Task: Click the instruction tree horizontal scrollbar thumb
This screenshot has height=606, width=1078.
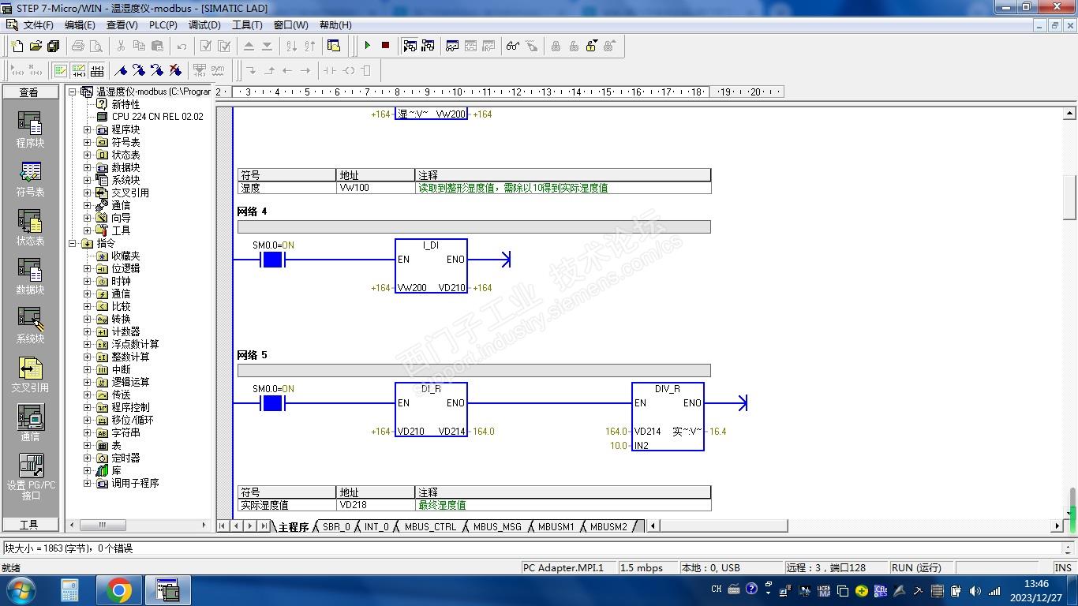Action: pos(103,525)
